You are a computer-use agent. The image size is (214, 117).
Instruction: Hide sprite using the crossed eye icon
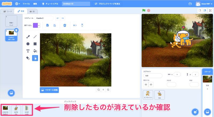[151, 84]
